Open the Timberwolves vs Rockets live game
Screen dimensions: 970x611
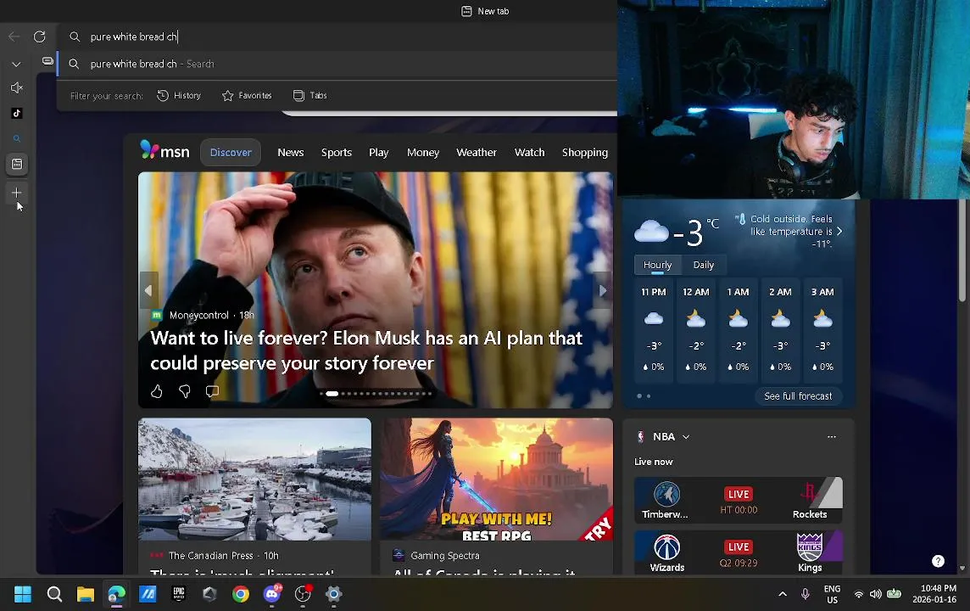point(738,500)
